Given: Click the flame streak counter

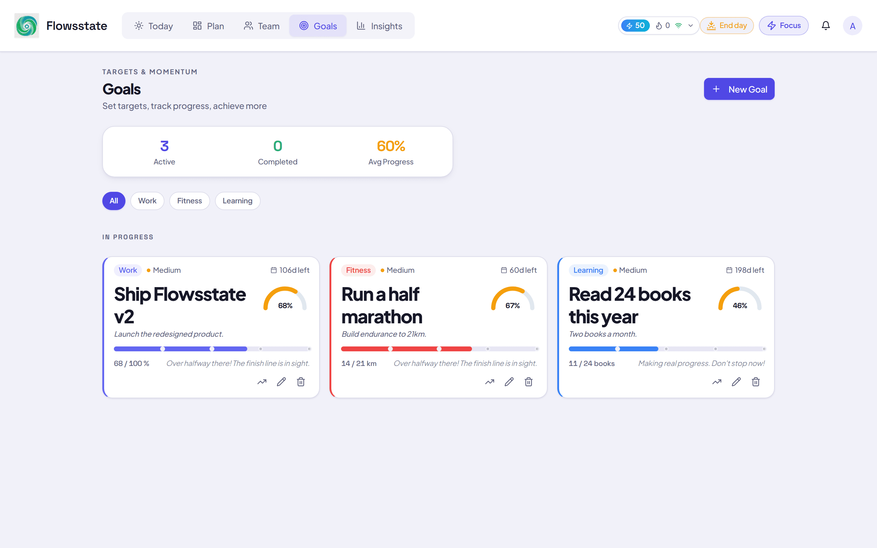Looking at the screenshot, I should click(x=662, y=26).
